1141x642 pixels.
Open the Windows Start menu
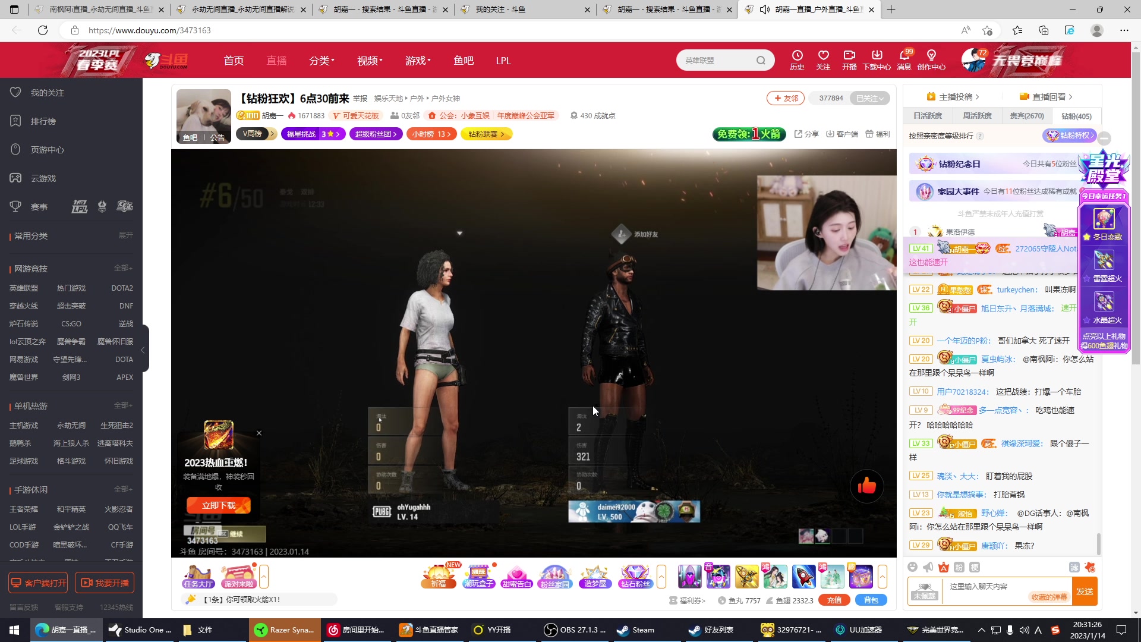coord(14,630)
